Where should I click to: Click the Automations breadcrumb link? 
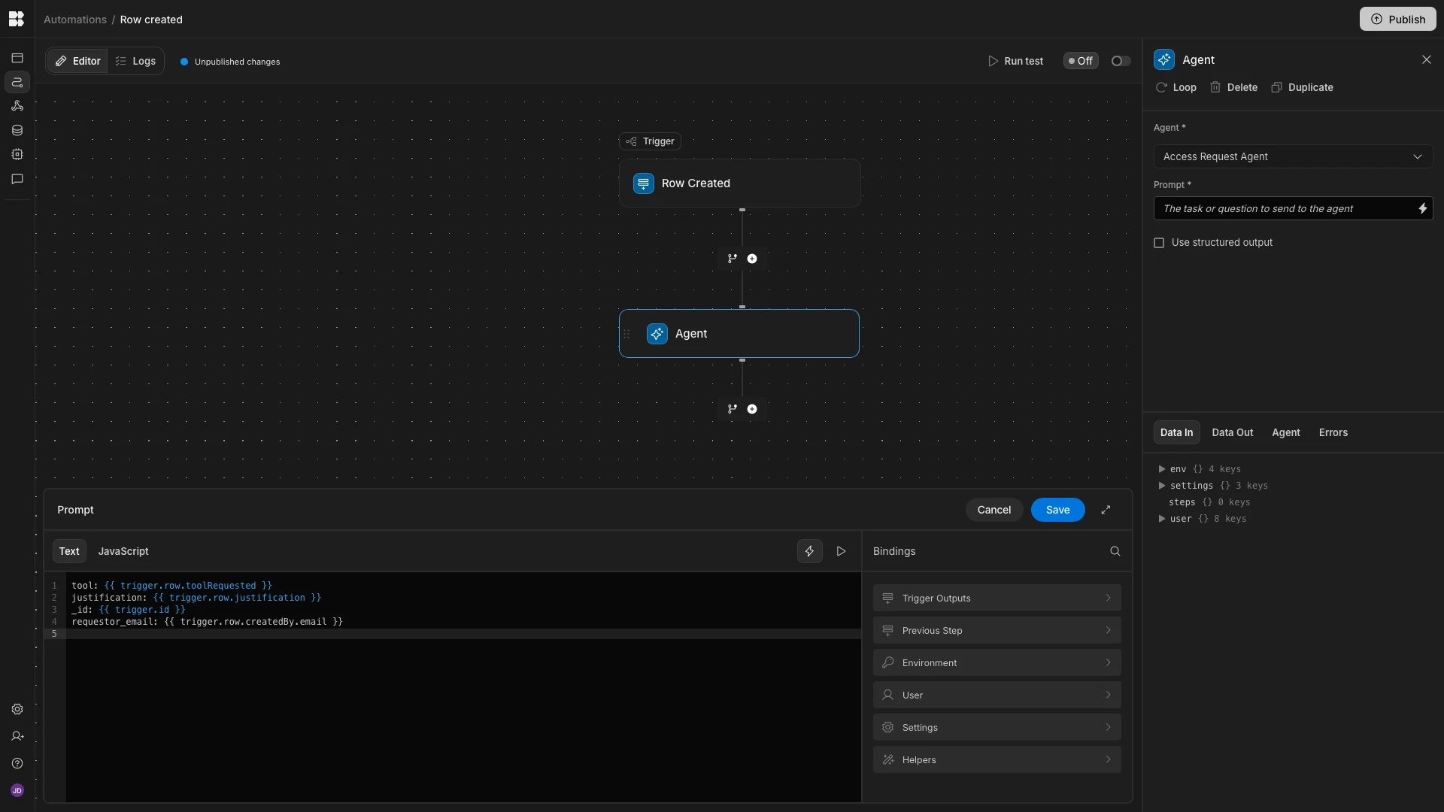[75, 20]
